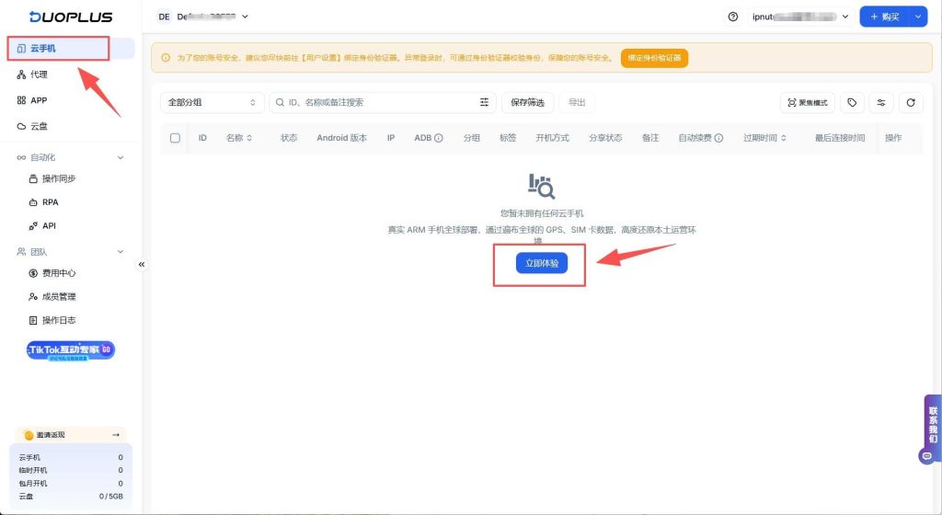Click the refresh list icon

[x=910, y=103]
